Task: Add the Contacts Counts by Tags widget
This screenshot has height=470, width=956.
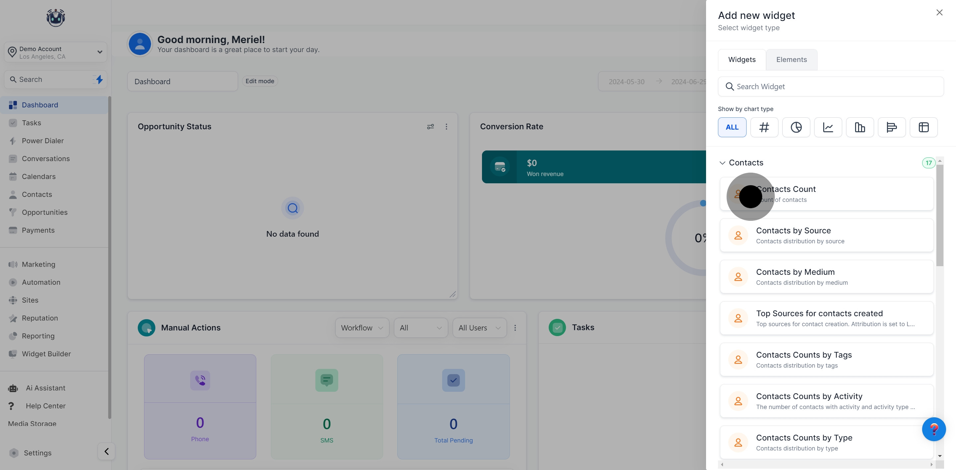Action: click(826, 360)
